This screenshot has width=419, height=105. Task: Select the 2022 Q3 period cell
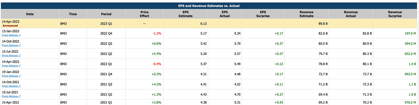106,43
